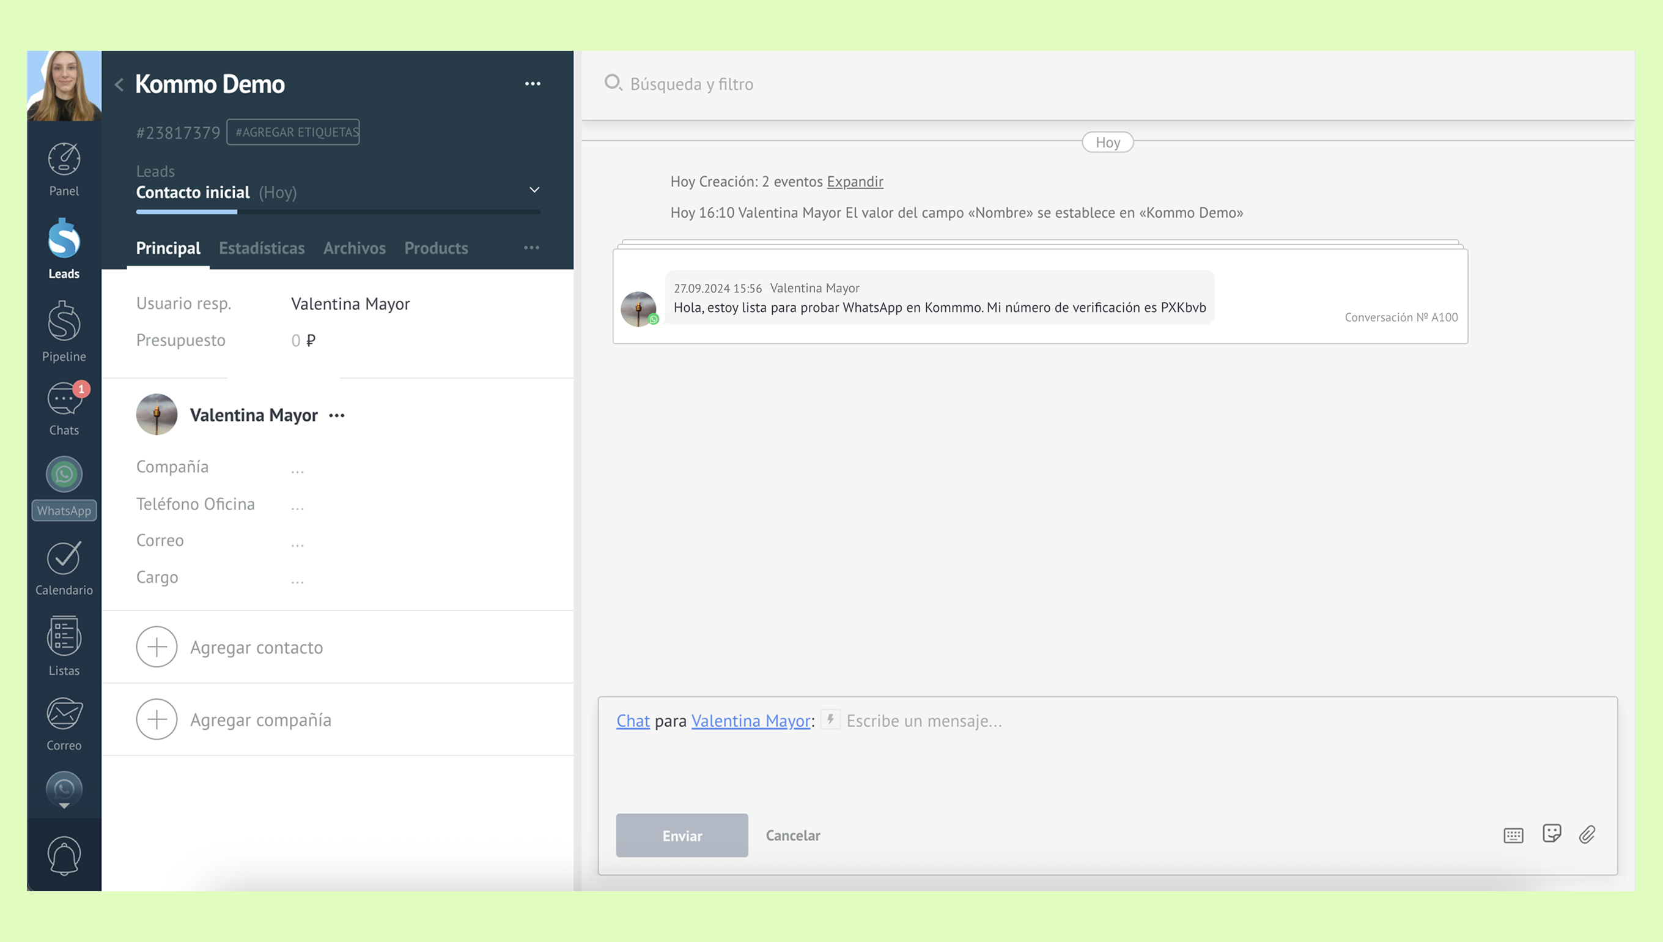The height and width of the screenshot is (942, 1663).
Task: Click the Enviar button
Action: pyautogui.click(x=682, y=835)
